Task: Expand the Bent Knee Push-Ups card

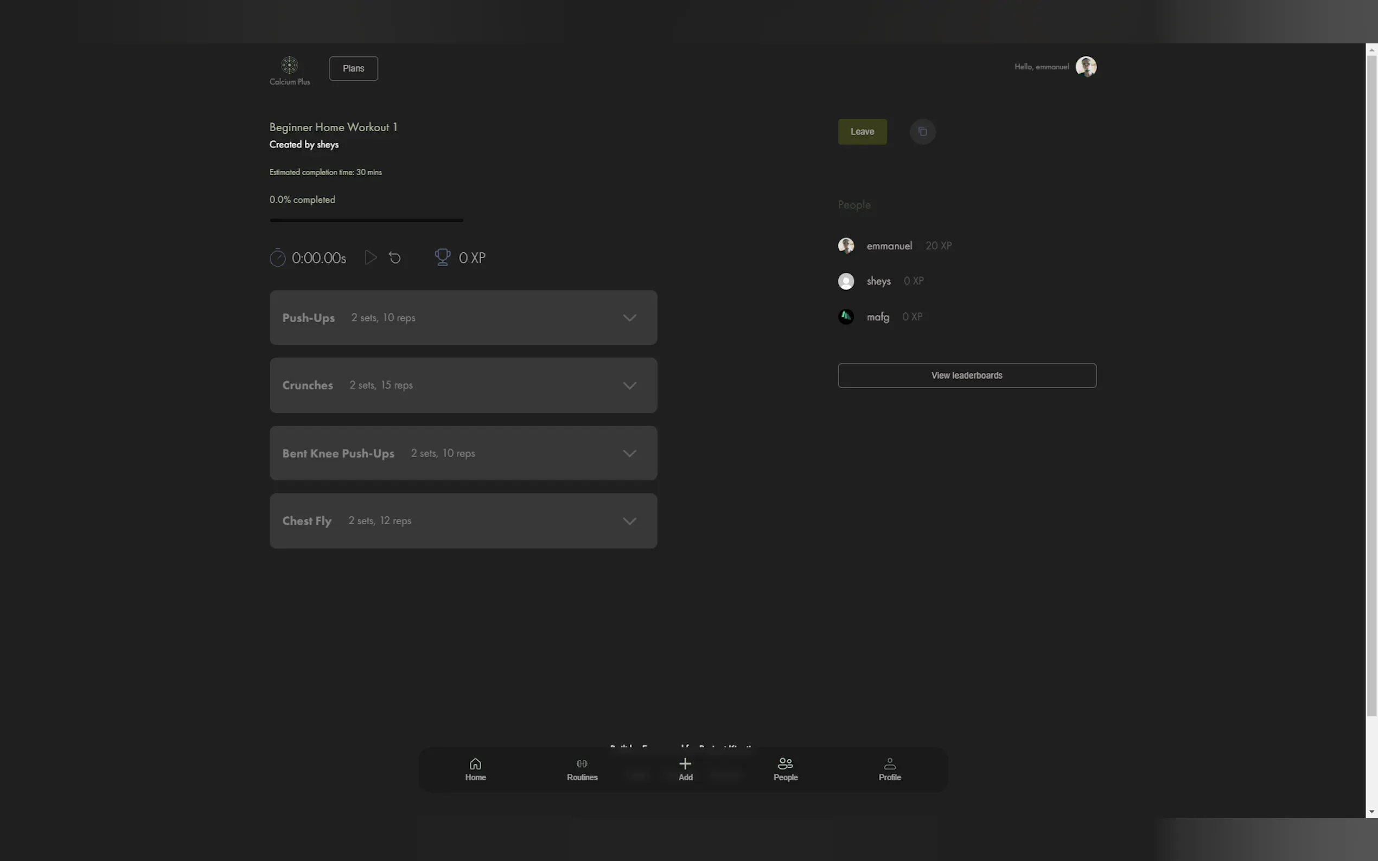Action: point(463,453)
